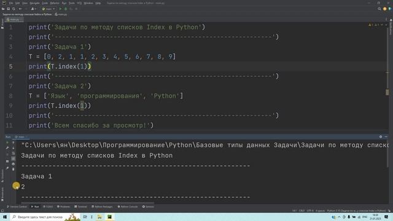
Task: Click the Python interpreter status bar entry
Action: click(356, 211)
